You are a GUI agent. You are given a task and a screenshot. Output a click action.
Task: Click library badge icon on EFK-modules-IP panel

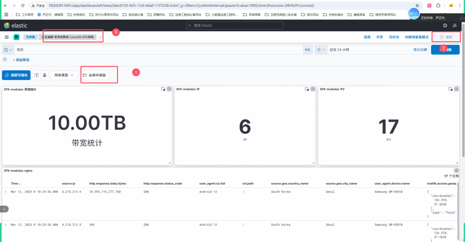307,89
